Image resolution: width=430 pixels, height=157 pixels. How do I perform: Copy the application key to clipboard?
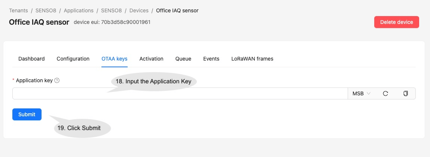pos(405,93)
